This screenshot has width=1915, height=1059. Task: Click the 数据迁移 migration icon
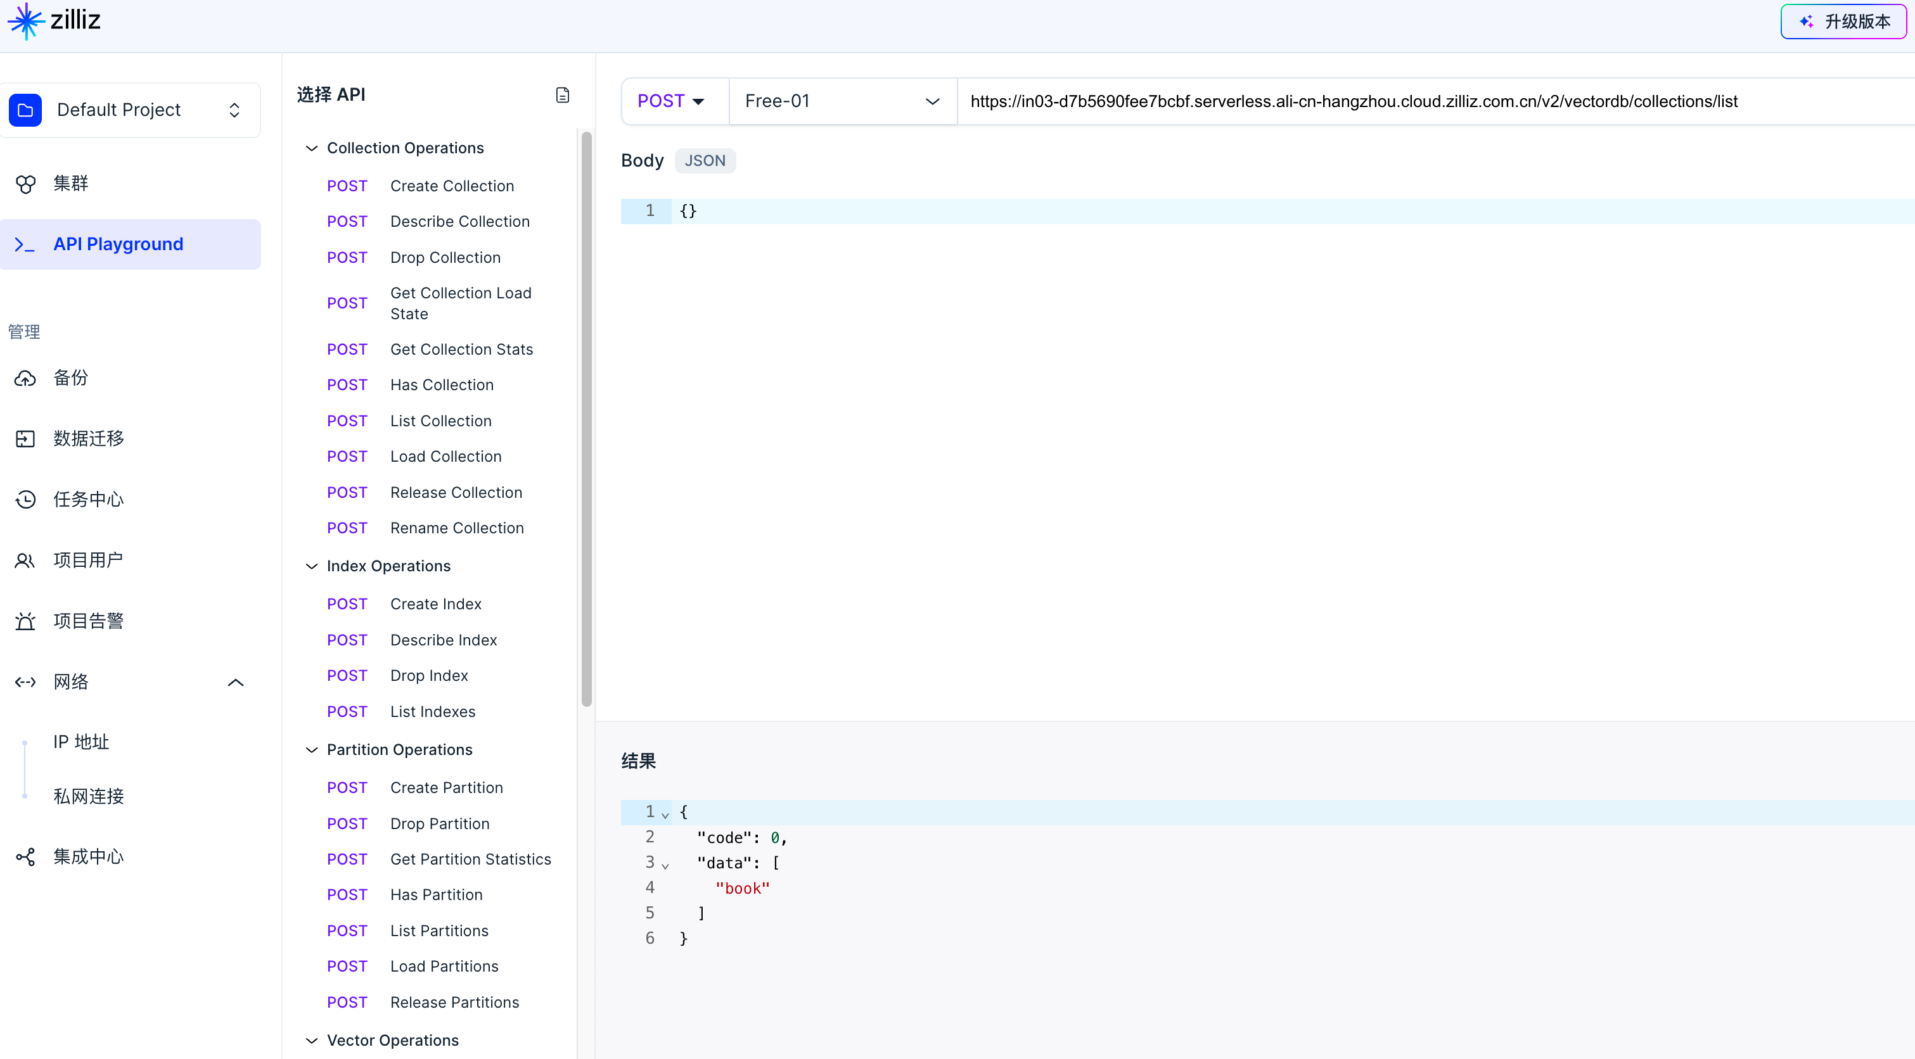[x=25, y=439]
